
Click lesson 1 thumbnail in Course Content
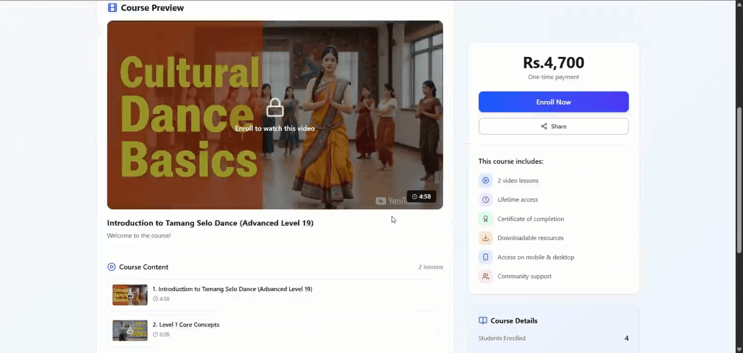(x=130, y=295)
